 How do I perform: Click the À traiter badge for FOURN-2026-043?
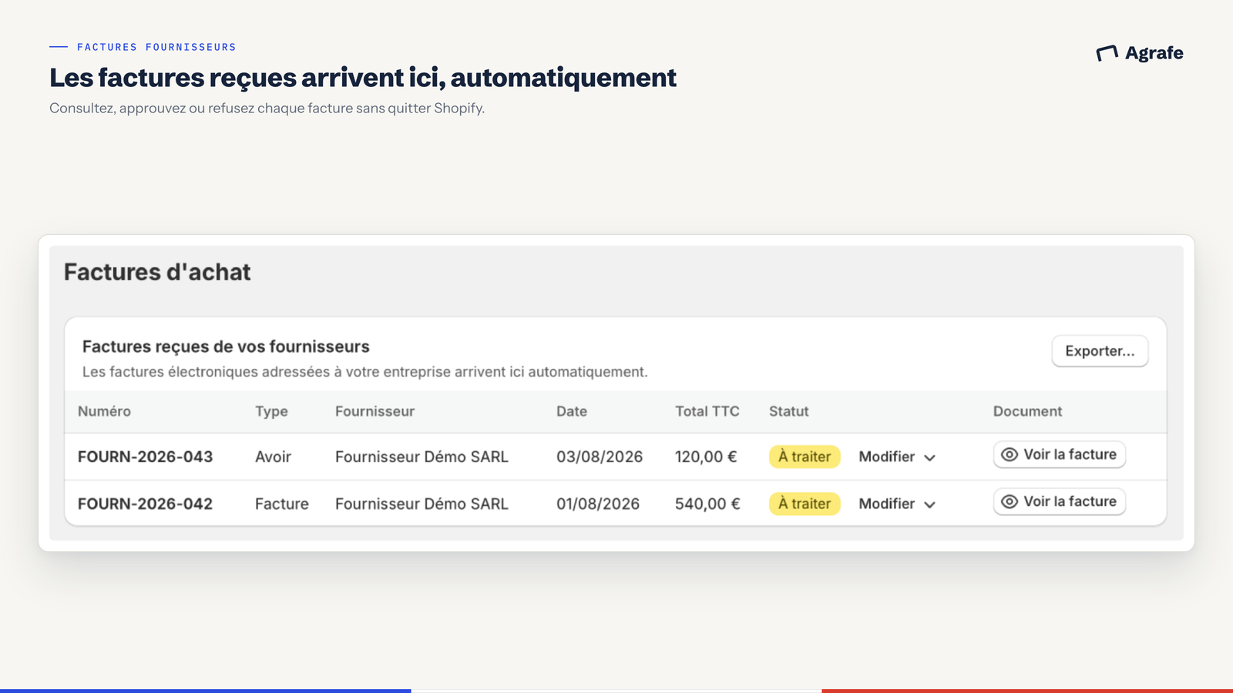[x=805, y=457]
